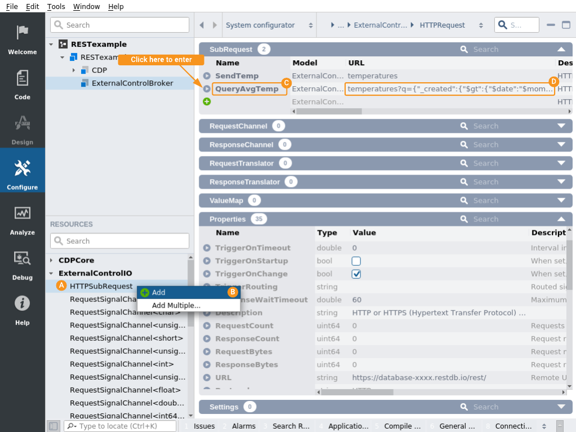Toggle sidebar icon in bottom status bar
The width and height of the screenshot is (576, 432).
(53, 426)
